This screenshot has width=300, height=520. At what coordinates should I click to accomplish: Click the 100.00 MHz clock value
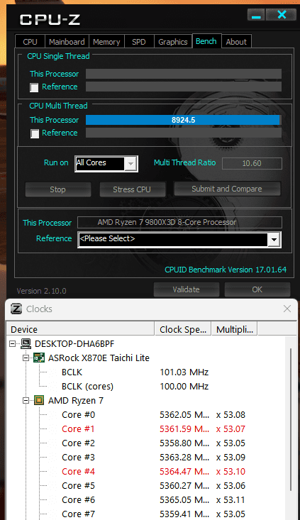(x=184, y=387)
